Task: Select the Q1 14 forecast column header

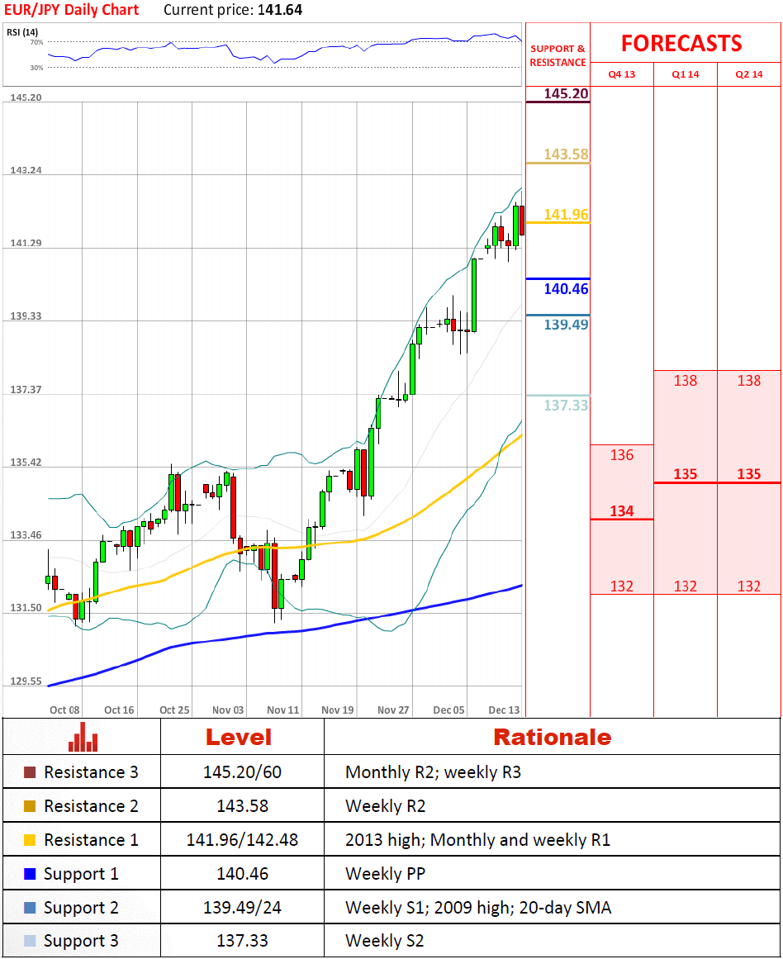Action: click(x=686, y=74)
